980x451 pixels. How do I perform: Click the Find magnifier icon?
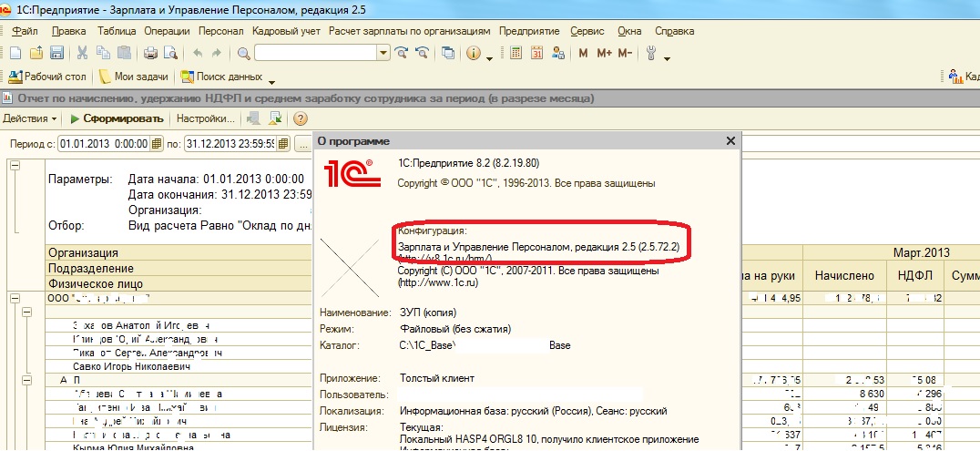tap(244, 54)
